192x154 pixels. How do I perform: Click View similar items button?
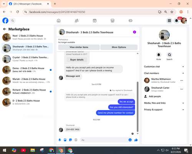79,47
